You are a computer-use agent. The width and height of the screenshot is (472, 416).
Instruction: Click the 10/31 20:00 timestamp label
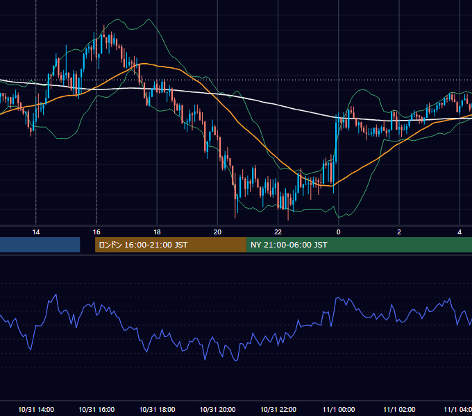click(x=218, y=409)
